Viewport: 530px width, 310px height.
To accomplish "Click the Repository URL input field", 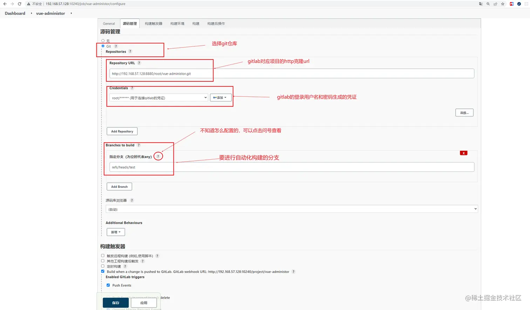I will (x=292, y=74).
